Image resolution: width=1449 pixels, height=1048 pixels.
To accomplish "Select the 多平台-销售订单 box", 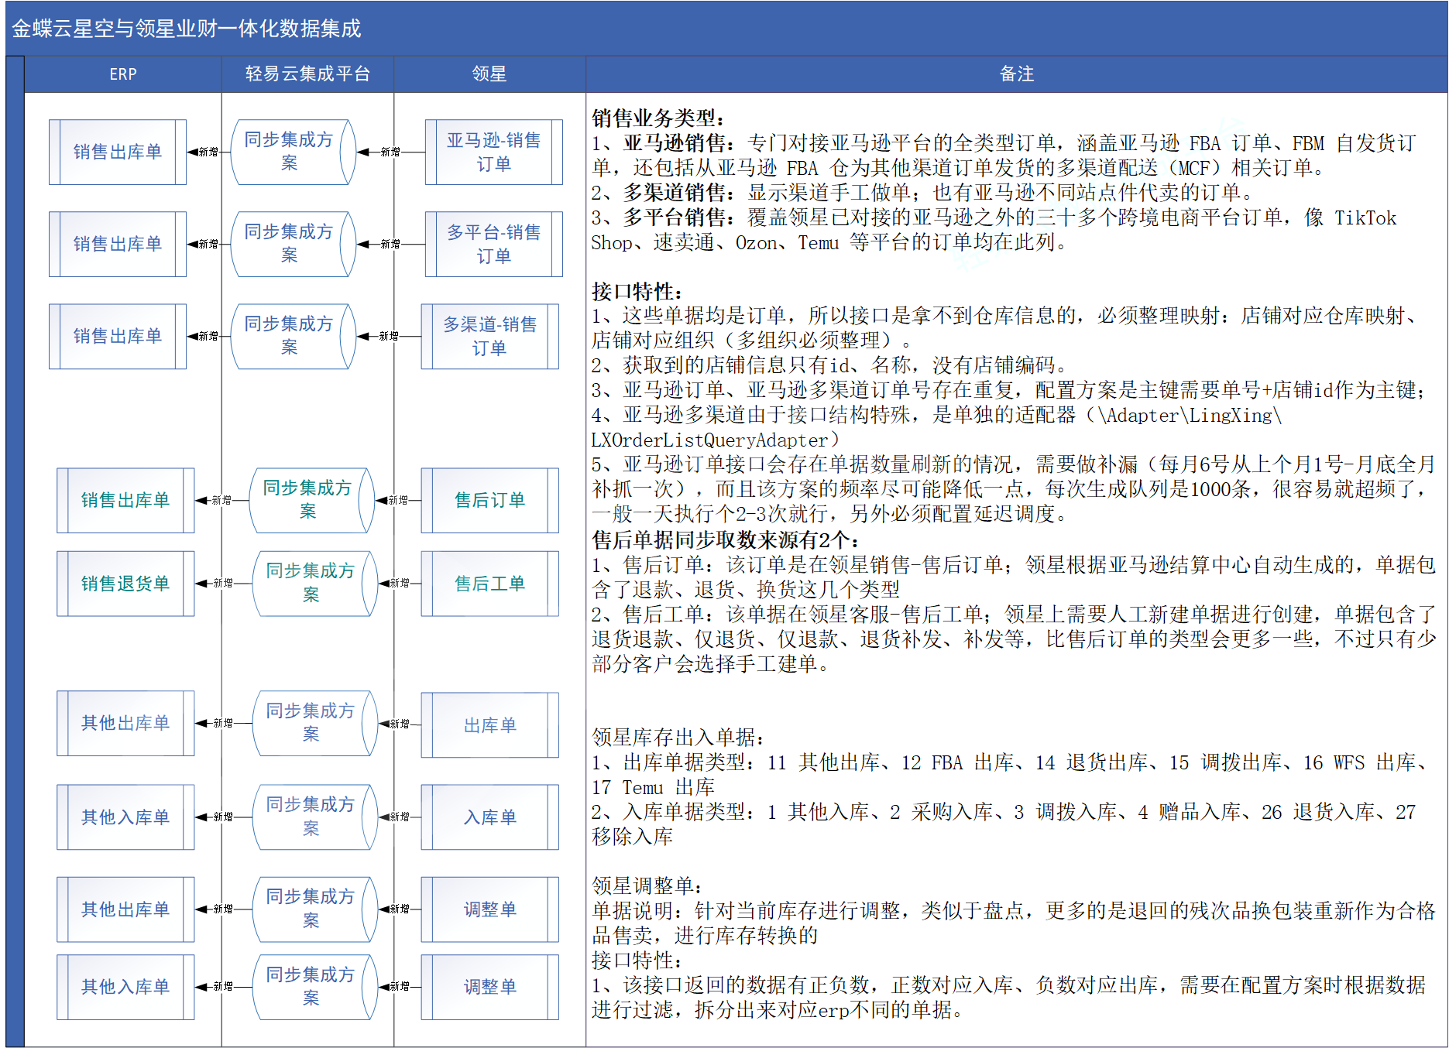I will tap(493, 244).
